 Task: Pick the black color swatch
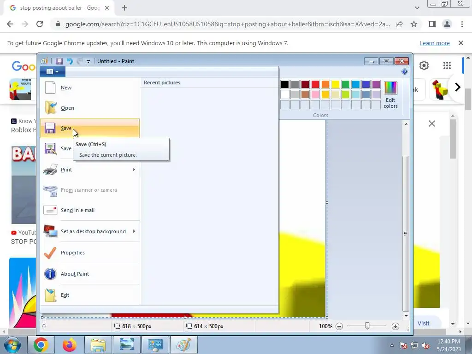[285, 84]
